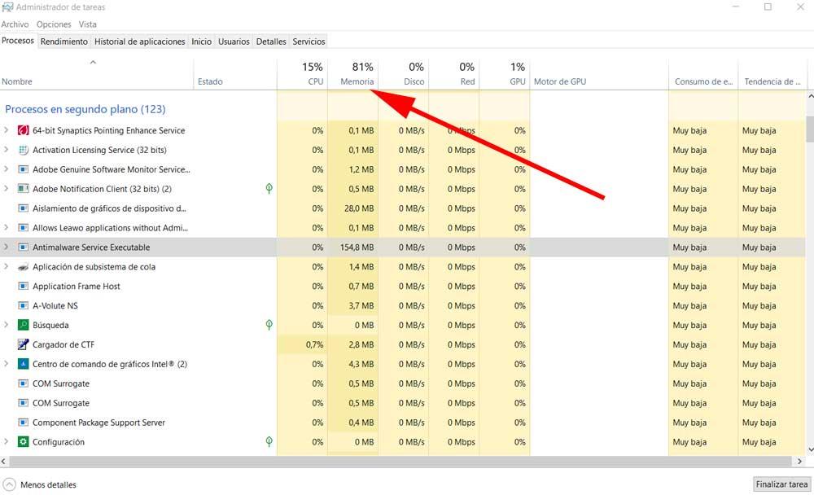Expand Adobe Genuine Software Monitor Service
This screenshot has height=495, width=814.
[x=7, y=169]
